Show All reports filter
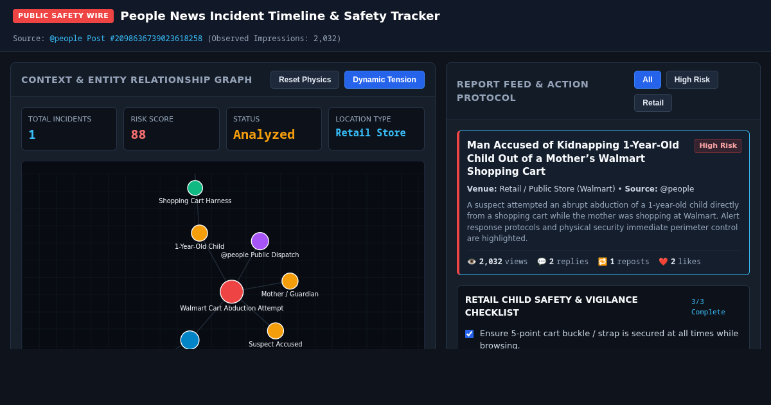The image size is (771, 405). (648, 80)
